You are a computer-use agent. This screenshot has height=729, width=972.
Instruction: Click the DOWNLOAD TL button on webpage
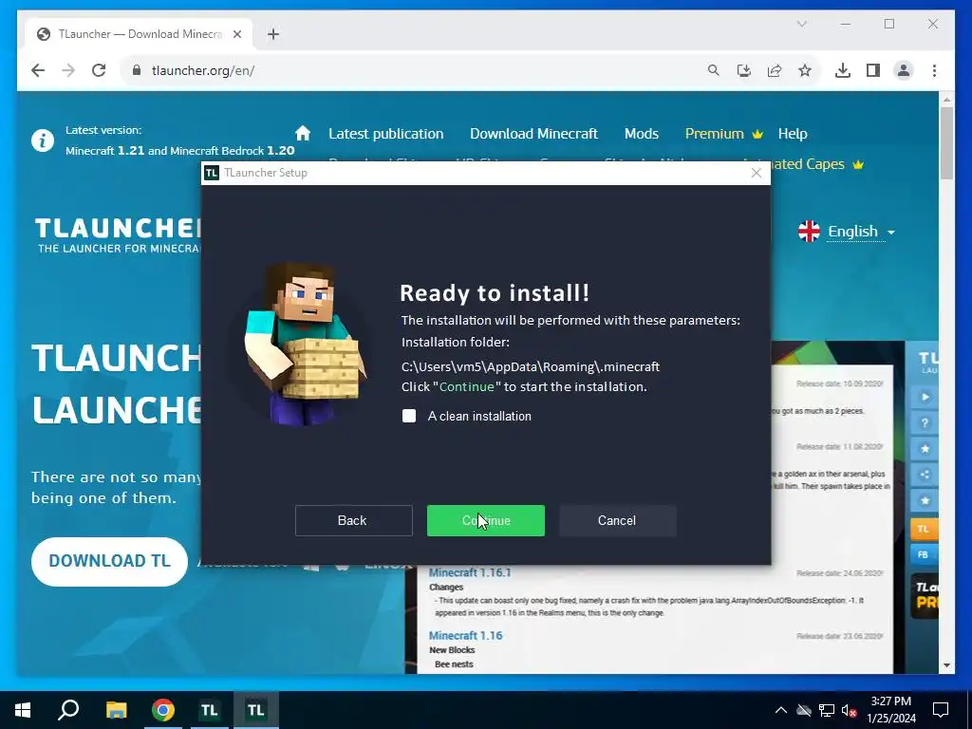pos(109,561)
